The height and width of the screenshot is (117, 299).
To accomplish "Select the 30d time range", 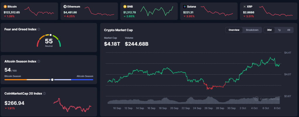I will 269,30.
